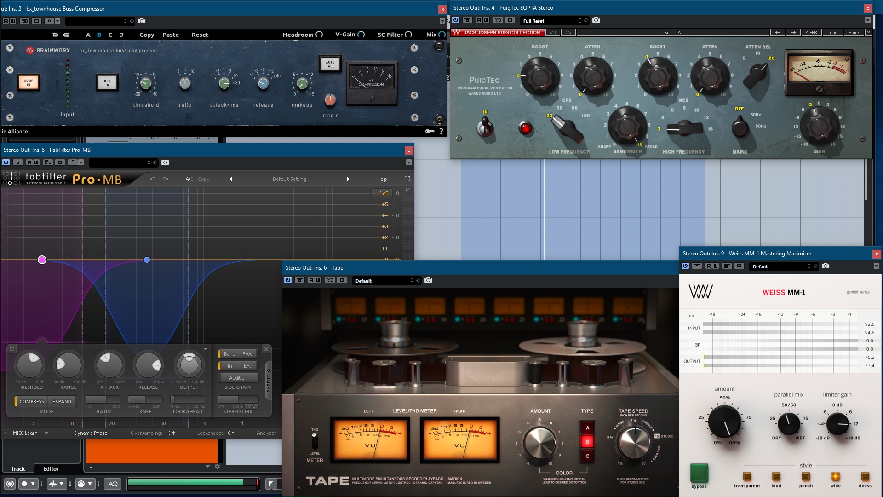Image resolution: width=883 pixels, height=497 pixels.
Task: Click Pro-MB undo arrow icon
Action: click(x=153, y=179)
